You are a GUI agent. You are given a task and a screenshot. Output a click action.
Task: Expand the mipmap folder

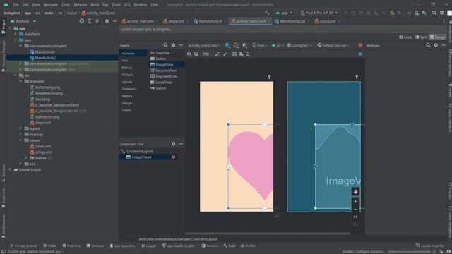[x=20, y=135]
